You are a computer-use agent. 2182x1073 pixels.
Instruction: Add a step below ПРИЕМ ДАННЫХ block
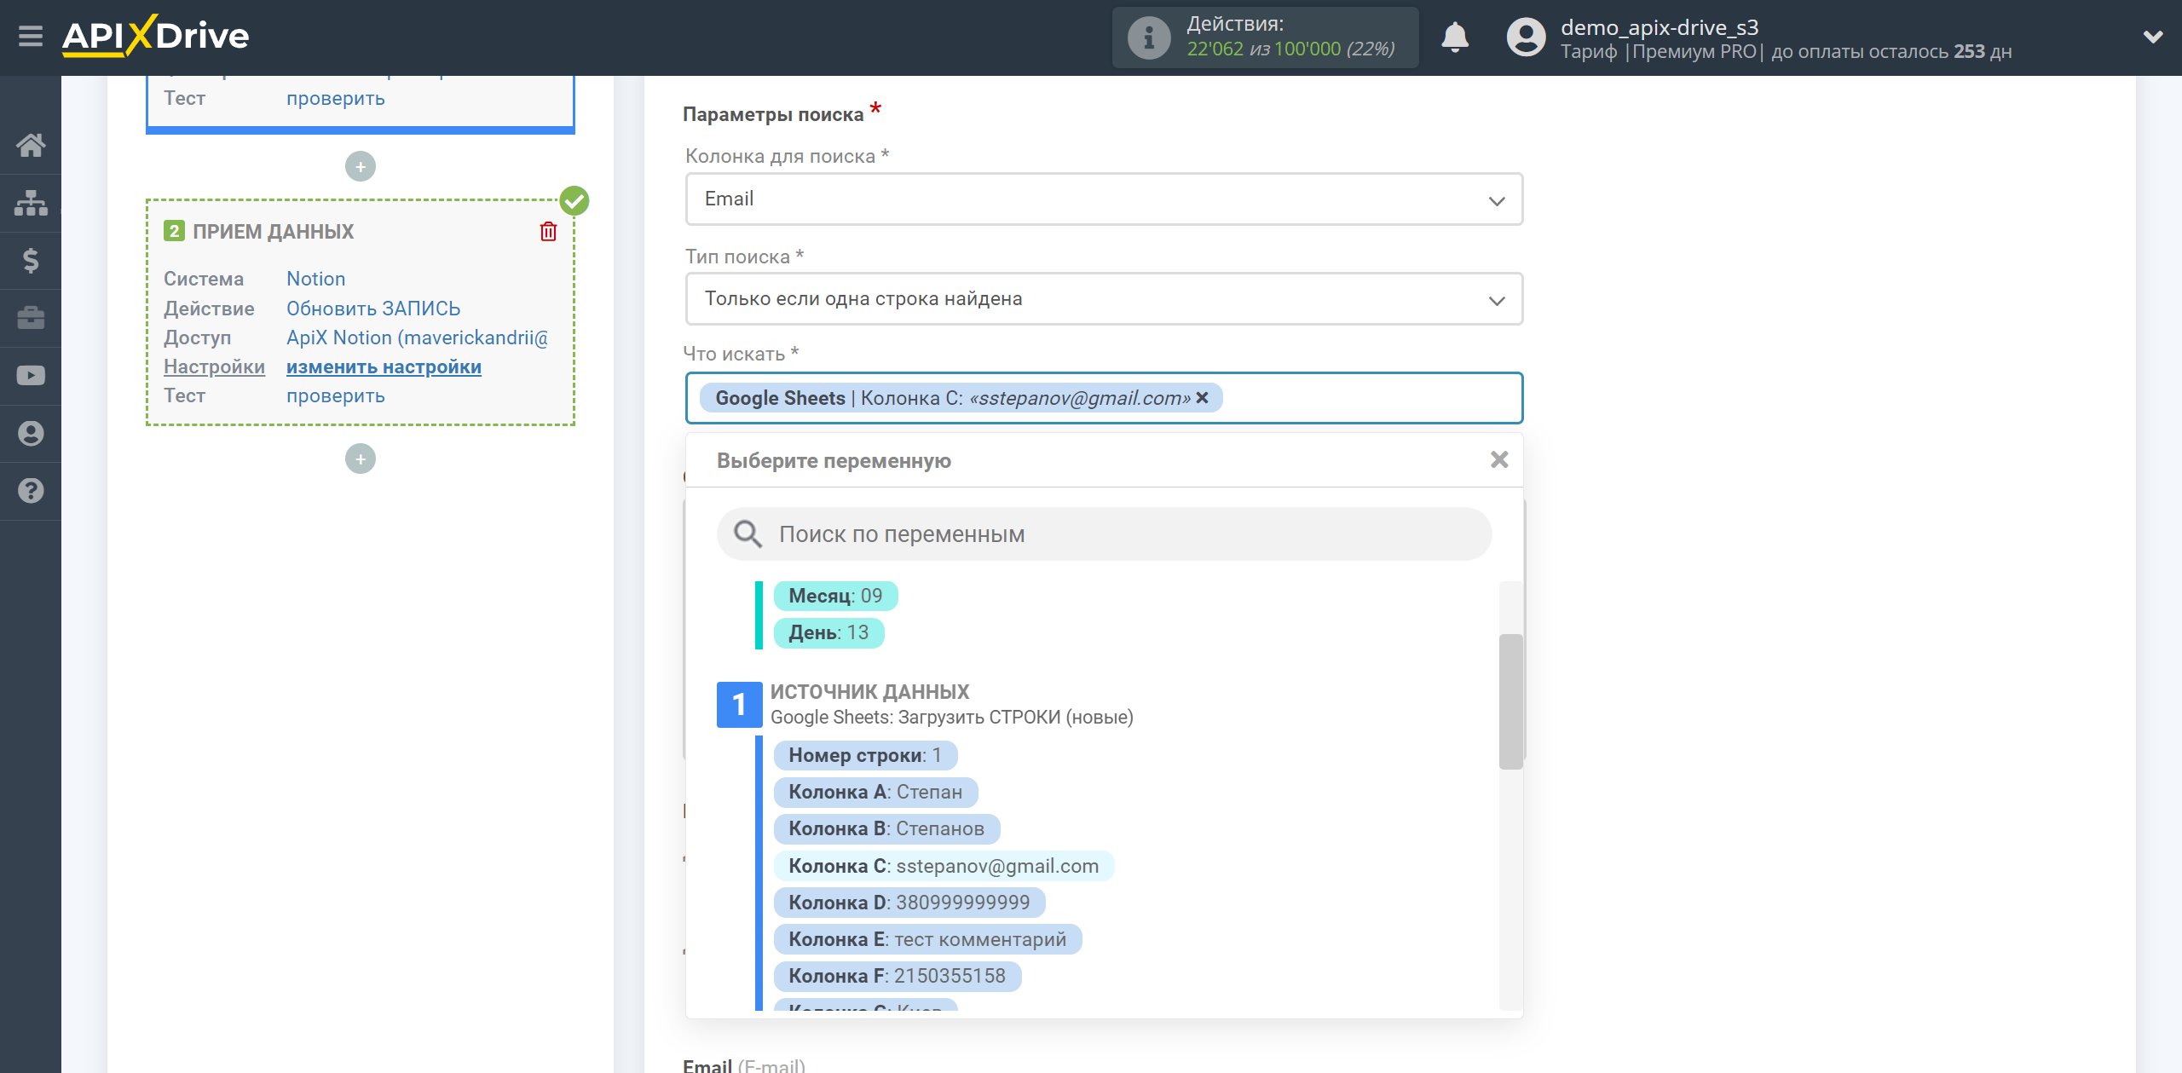pyautogui.click(x=361, y=459)
